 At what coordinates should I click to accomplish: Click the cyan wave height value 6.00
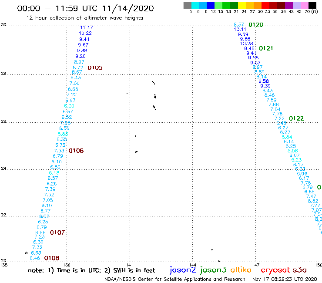pos(69,106)
